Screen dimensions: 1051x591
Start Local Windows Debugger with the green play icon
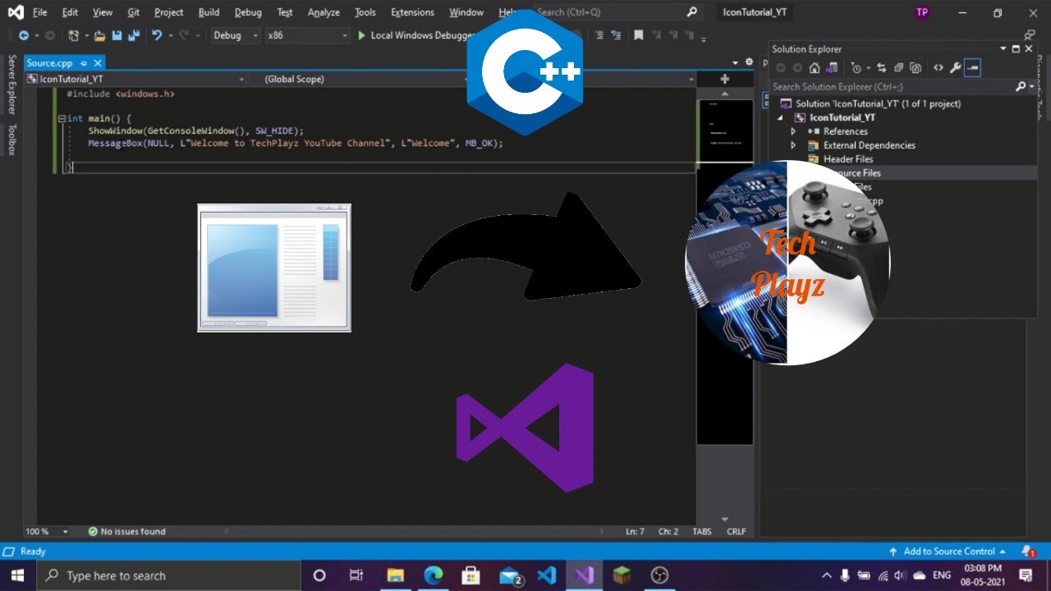(361, 35)
